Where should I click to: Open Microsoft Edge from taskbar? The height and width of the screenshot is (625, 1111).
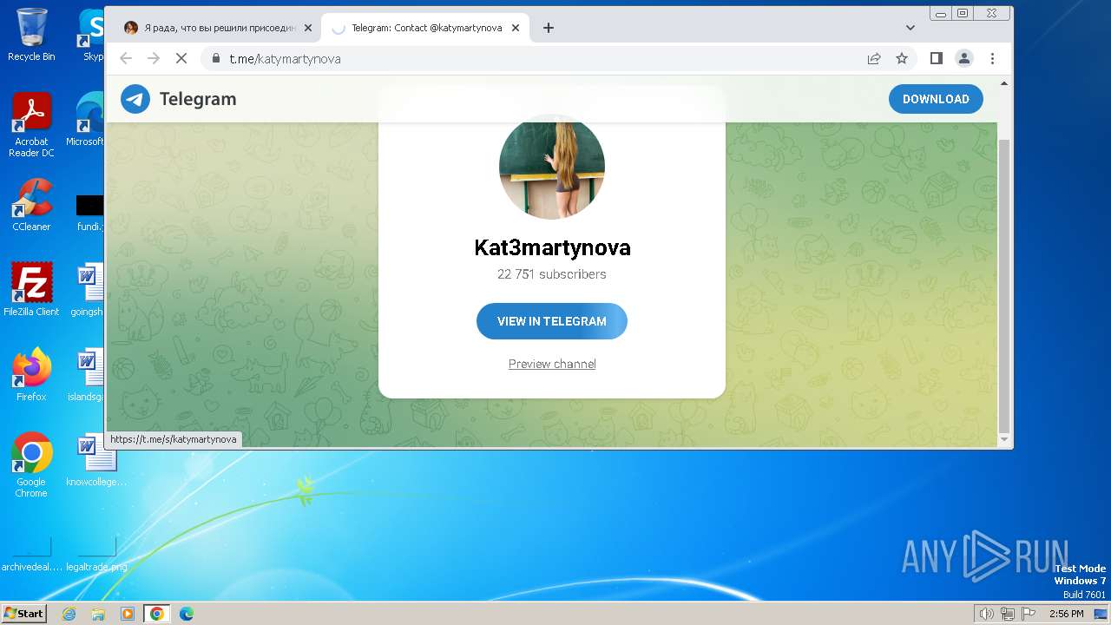(187, 614)
